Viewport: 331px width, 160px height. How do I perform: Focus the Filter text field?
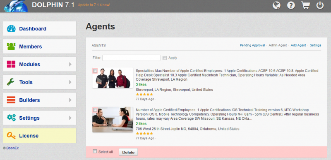coord(131,58)
